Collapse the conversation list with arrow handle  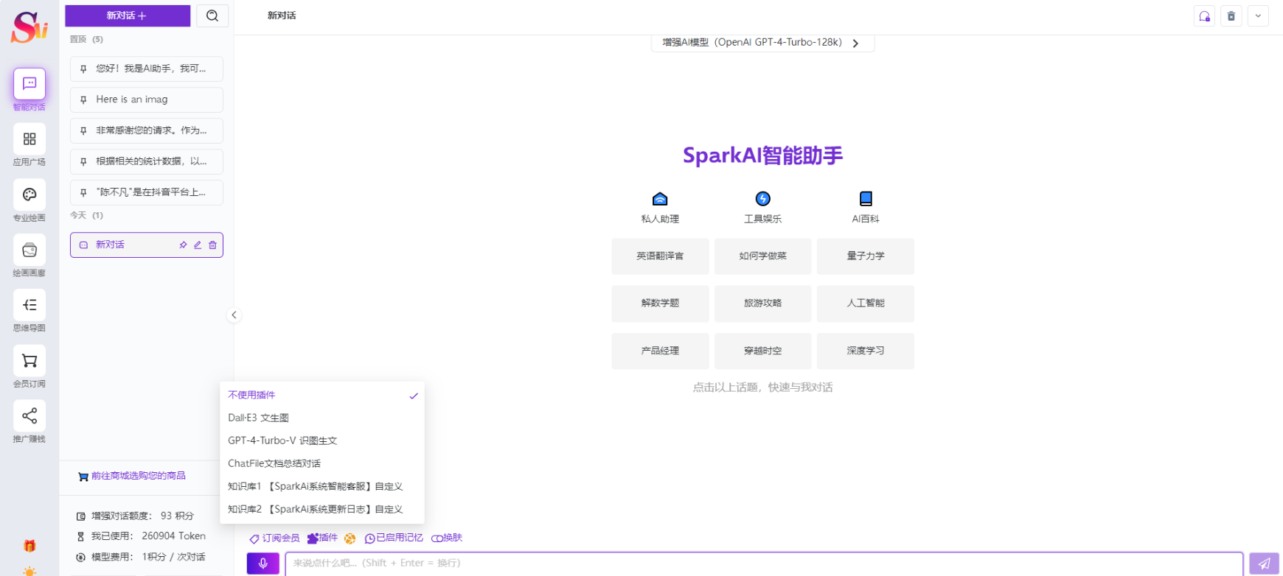234,315
